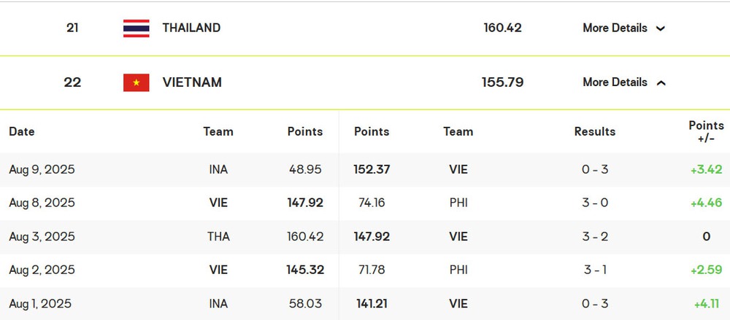This screenshot has height=320, width=730.
Task: Click the Results column header
Action: [595, 132]
